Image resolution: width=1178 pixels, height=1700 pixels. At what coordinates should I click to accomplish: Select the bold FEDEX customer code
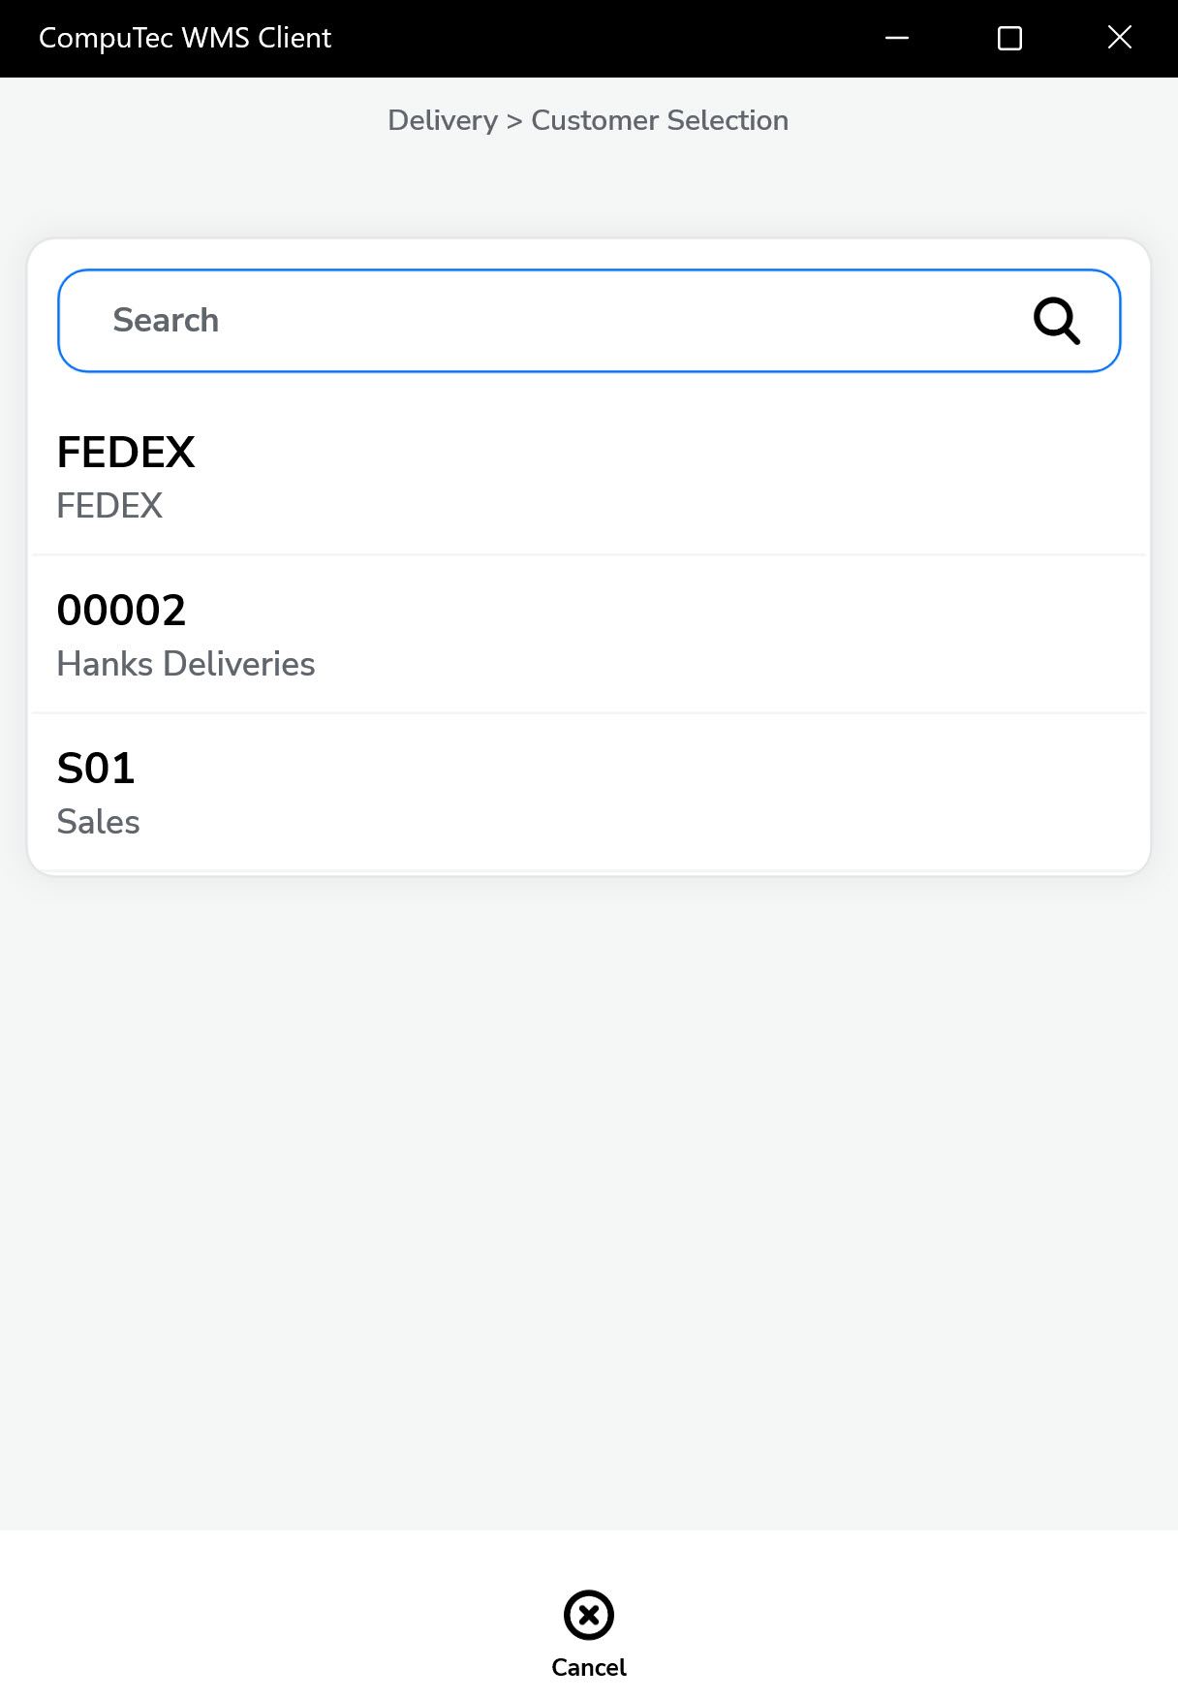[x=126, y=453]
